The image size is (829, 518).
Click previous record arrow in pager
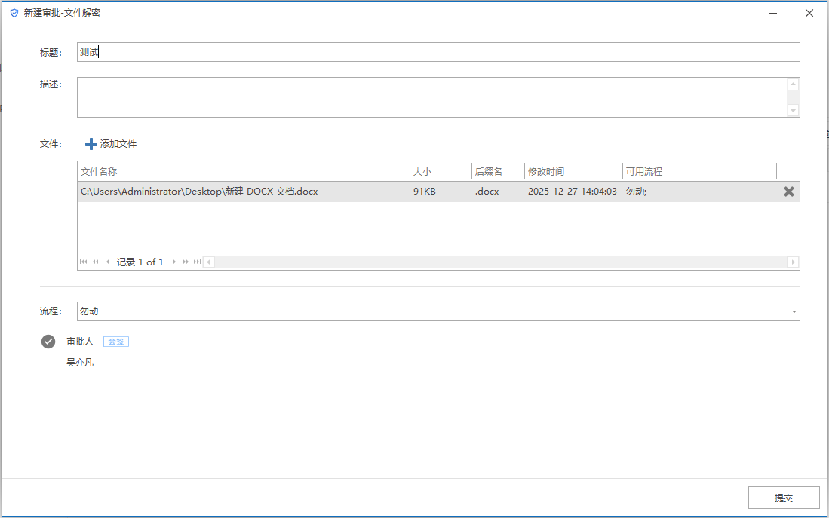[107, 262]
